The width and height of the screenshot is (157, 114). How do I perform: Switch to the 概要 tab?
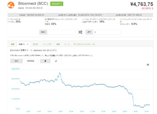13,44
